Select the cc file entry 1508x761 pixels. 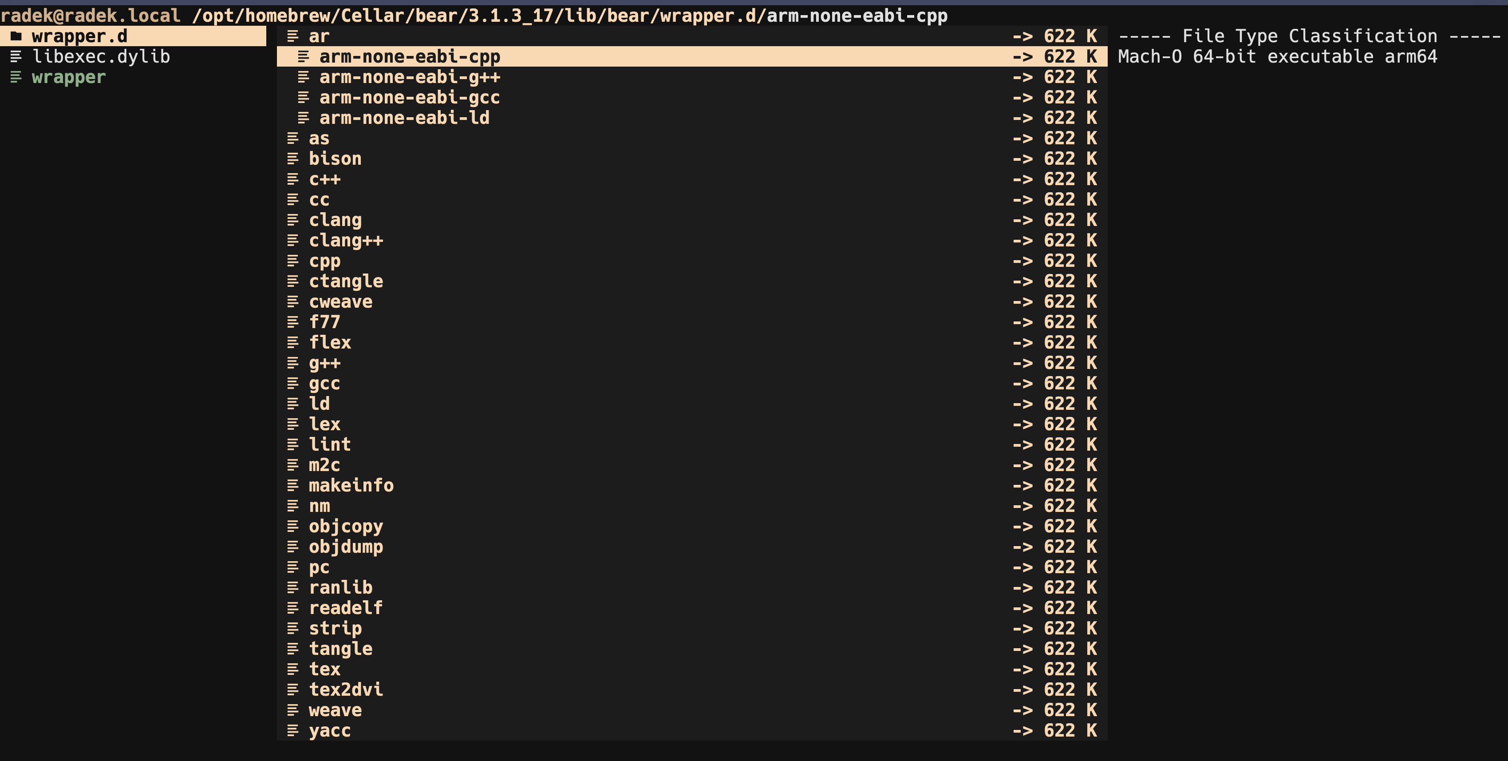pyautogui.click(x=319, y=200)
